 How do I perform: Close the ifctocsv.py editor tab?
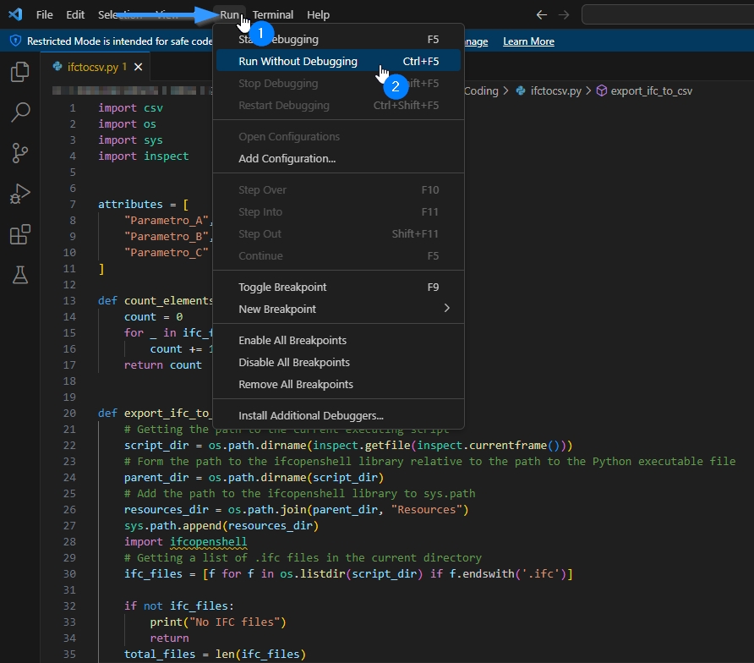coord(139,66)
